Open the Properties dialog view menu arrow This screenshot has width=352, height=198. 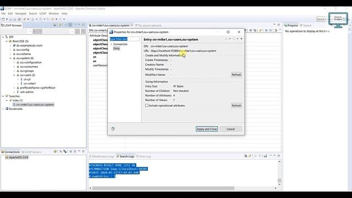(x=241, y=39)
